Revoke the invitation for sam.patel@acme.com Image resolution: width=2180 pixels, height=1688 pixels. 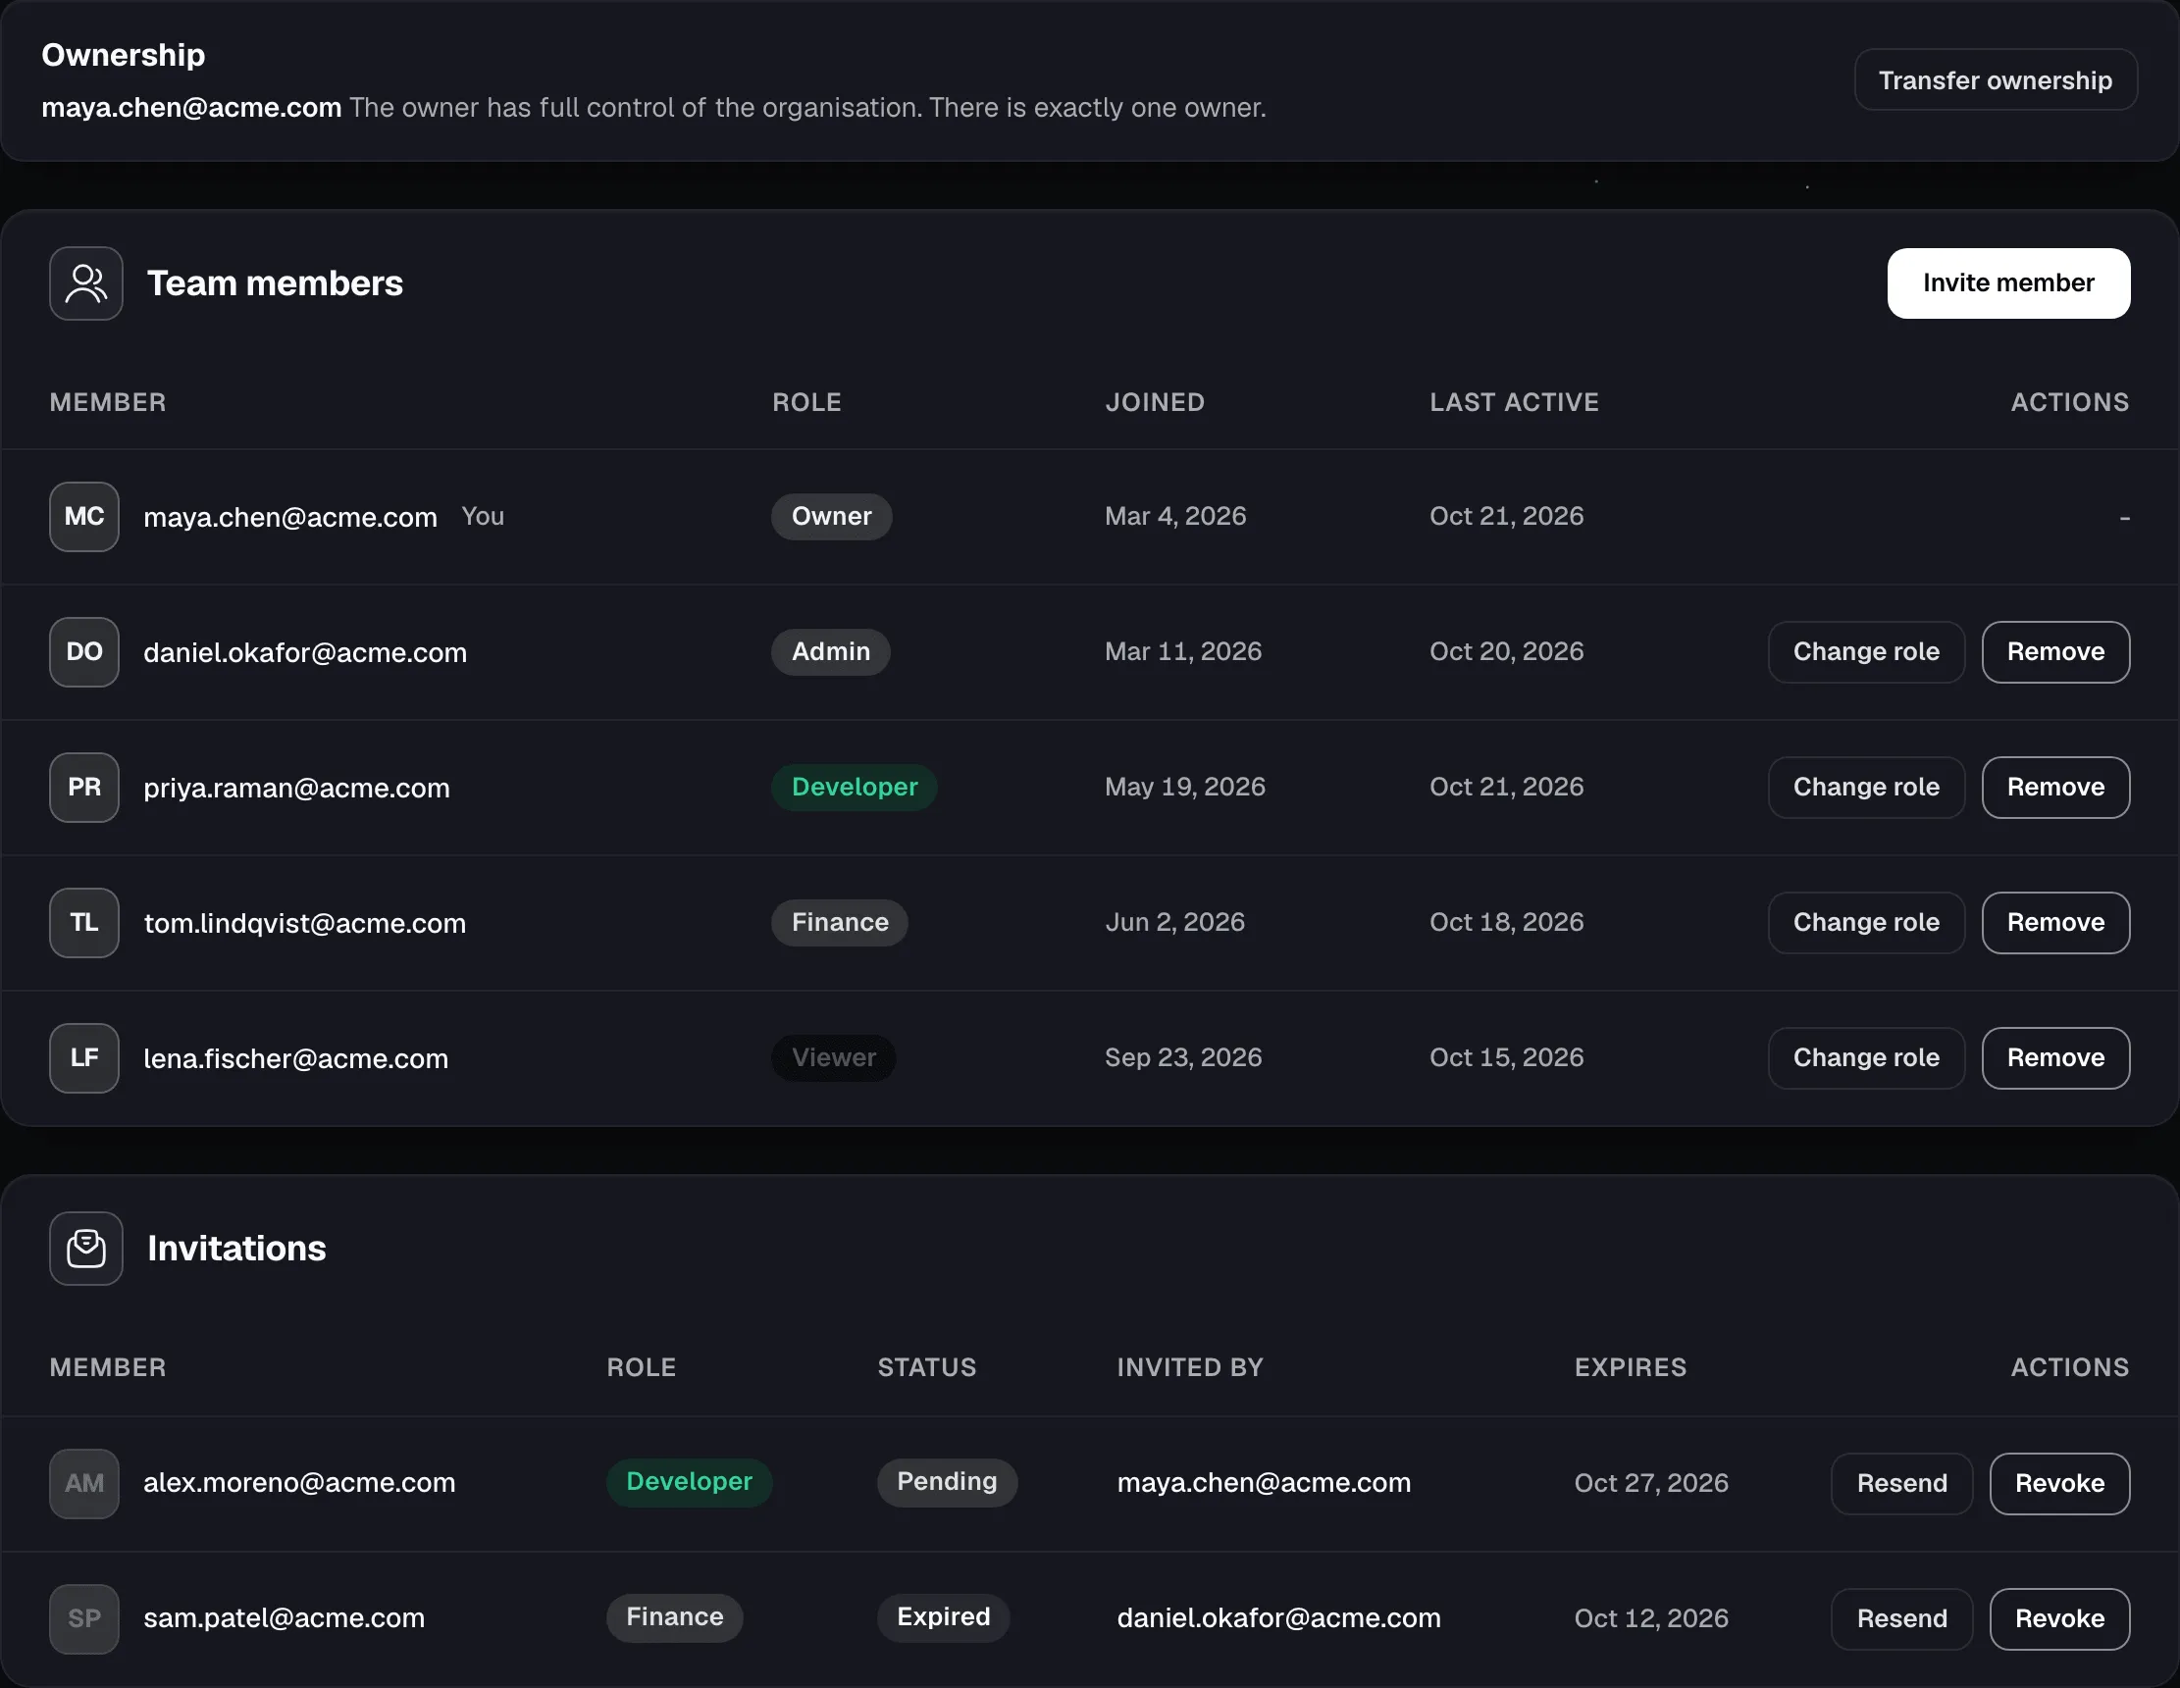point(2059,1619)
